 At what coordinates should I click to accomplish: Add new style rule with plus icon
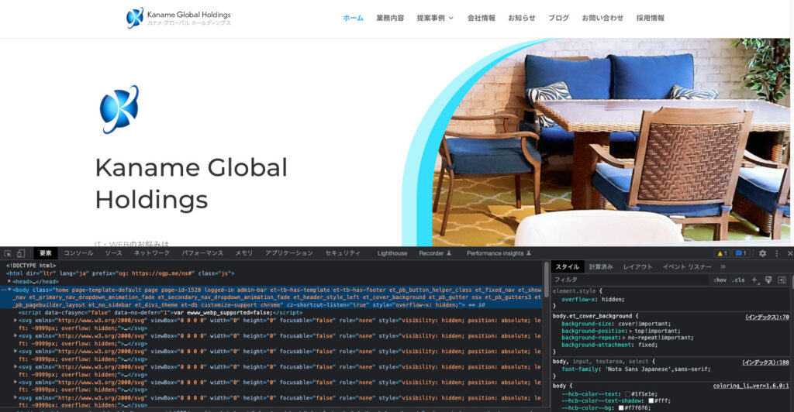point(754,280)
